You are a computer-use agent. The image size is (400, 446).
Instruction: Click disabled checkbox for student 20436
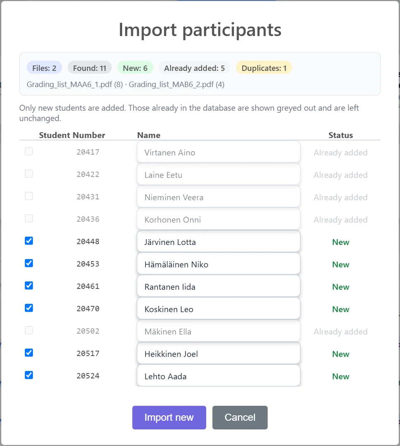tap(29, 218)
